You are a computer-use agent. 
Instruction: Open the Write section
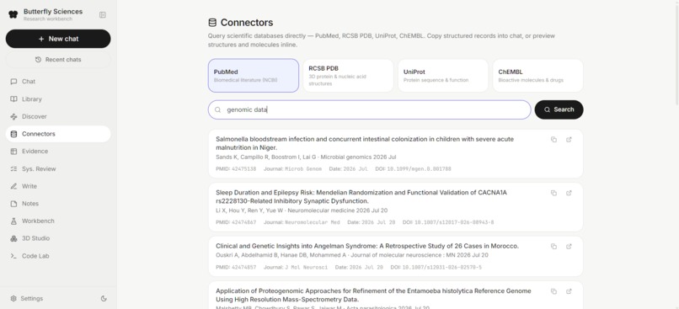coord(58,186)
